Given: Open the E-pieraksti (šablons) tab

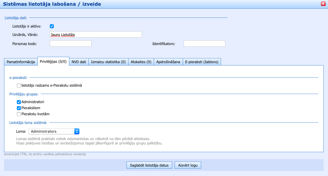Looking at the screenshot, I should coord(202,62).
